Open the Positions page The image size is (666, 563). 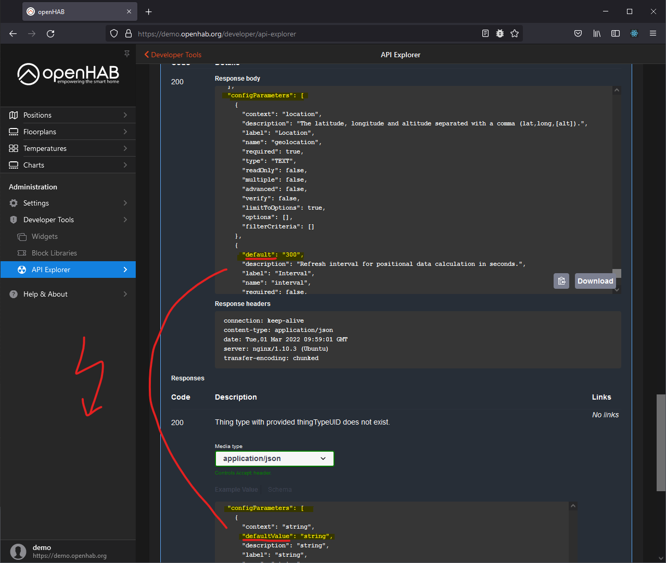tap(68, 115)
